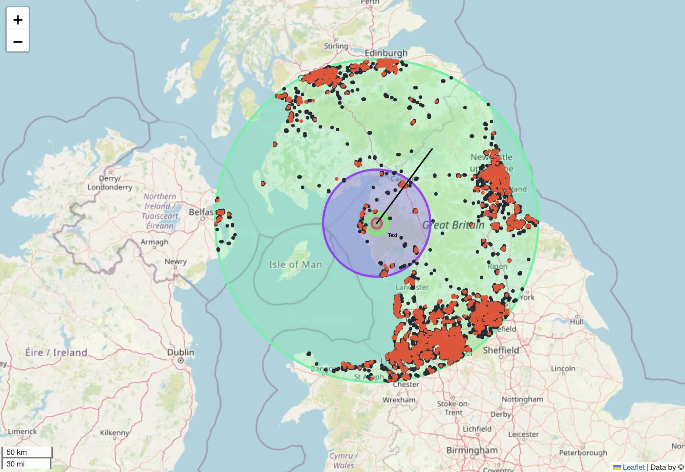The width and height of the screenshot is (685, 472).
Task: Click the 'Stirling' town label
Action: (x=336, y=46)
